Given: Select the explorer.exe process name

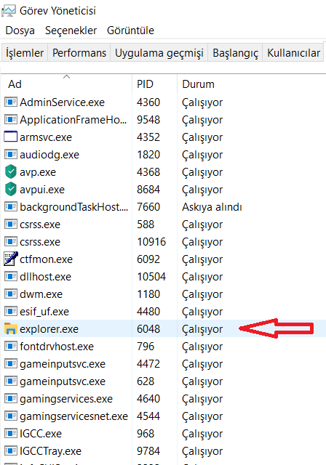Looking at the screenshot, I should (x=49, y=329).
